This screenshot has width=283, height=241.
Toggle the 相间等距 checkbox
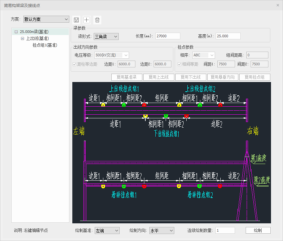point(180,64)
